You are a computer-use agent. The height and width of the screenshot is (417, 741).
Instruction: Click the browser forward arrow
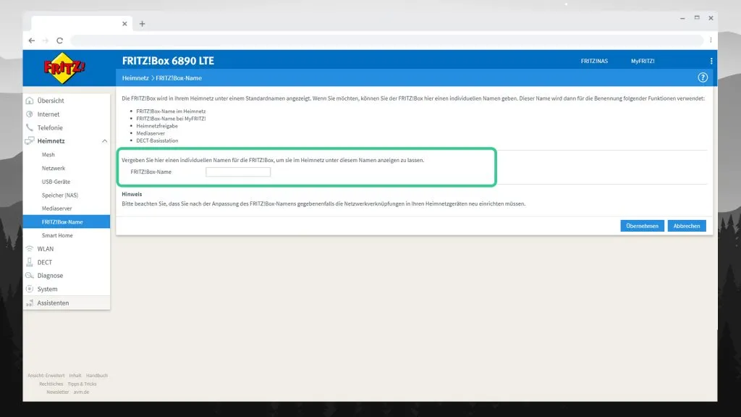click(x=46, y=41)
